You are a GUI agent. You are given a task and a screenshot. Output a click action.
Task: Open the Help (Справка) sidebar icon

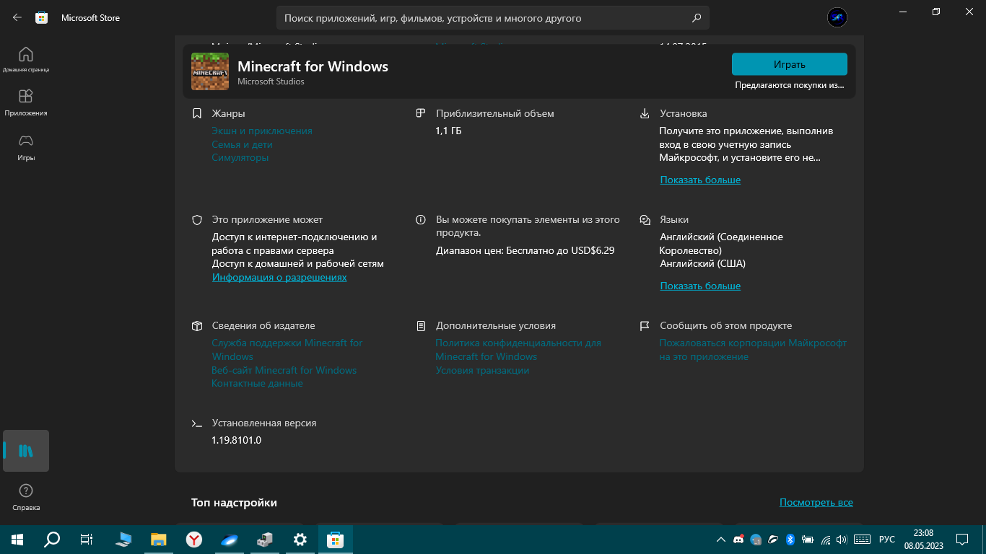click(x=26, y=496)
